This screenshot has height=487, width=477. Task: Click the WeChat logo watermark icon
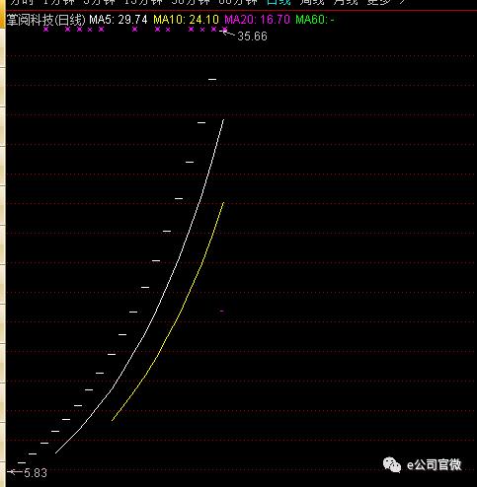[x=392, y=465]
